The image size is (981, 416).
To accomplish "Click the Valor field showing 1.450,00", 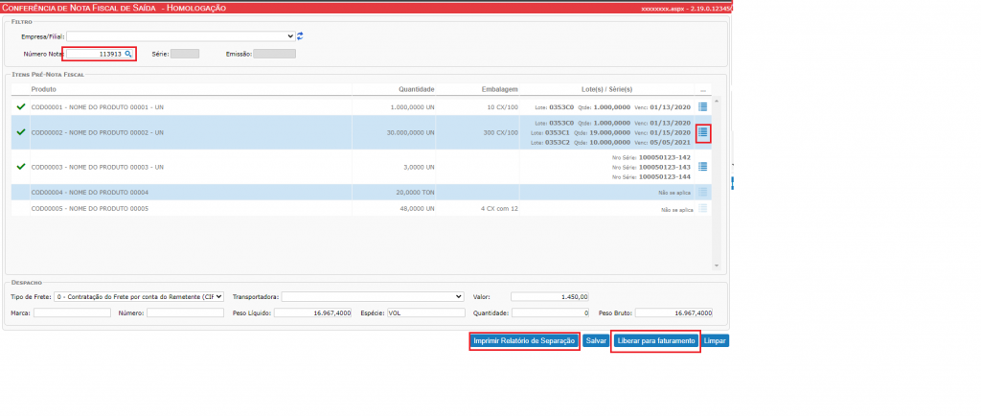I will 550,296.
